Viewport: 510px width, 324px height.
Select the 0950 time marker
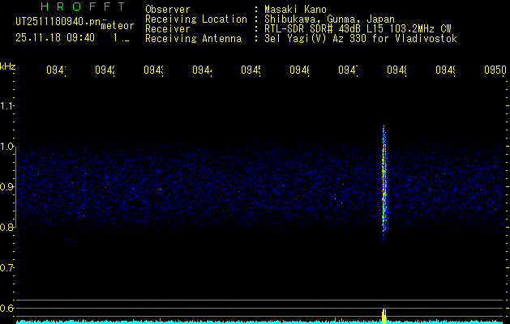click(495, 70)
